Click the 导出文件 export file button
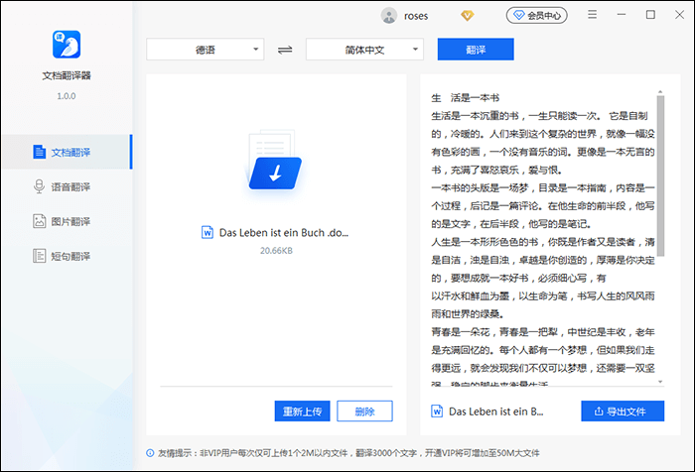 pos(623,412)
